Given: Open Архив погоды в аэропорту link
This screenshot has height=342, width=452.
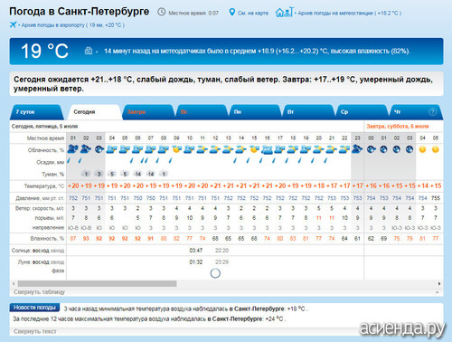Looking at the screenshot, I should [72, 25].
